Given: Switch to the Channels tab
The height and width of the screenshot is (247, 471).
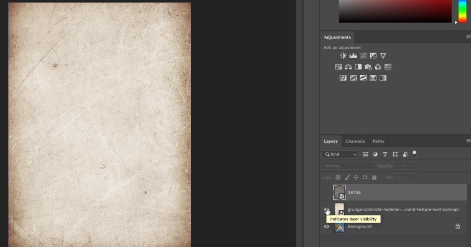Looking at the screenshot, I should 355,141.
